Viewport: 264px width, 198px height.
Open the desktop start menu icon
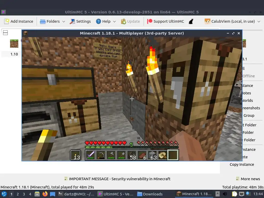coord(4,194)
